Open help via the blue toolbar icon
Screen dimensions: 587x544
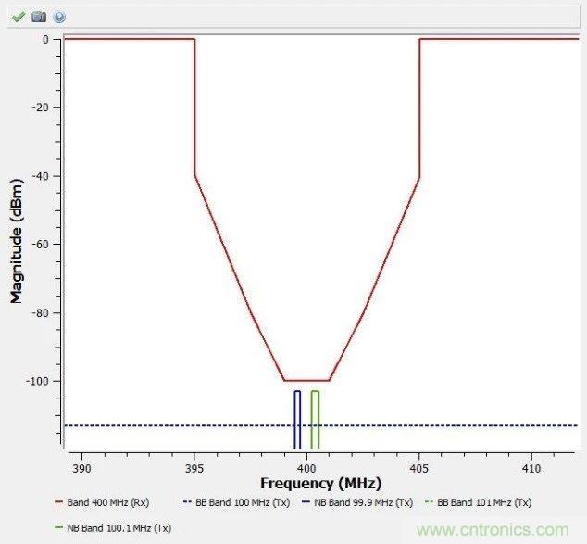coord(59,17)
